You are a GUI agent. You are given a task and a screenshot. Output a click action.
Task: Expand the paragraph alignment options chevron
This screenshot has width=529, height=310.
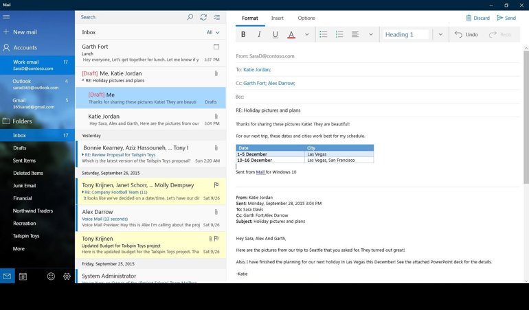[371, 34]
